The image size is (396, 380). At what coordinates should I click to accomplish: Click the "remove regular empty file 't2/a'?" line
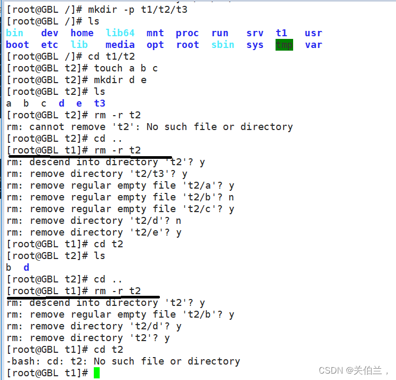pyautogui.click(x=120, y=186)
